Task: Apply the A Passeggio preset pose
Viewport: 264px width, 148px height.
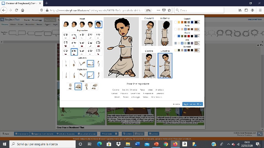Action: point(136,97)
